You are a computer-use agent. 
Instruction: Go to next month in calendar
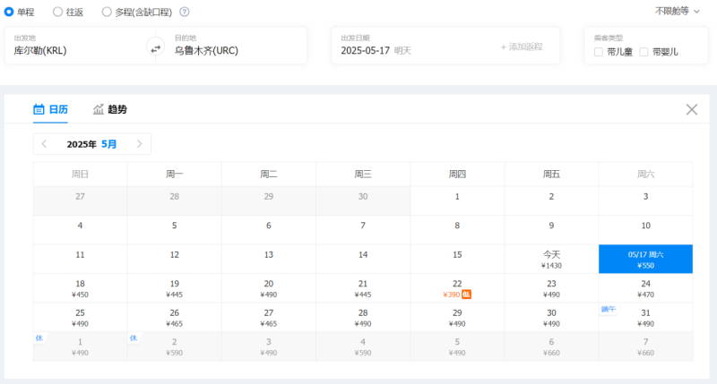pos(140,144)
